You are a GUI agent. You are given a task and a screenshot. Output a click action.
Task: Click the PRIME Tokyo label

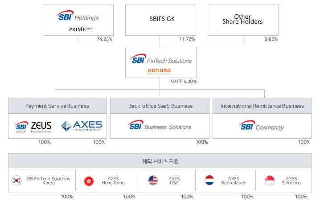click(81, 29)
